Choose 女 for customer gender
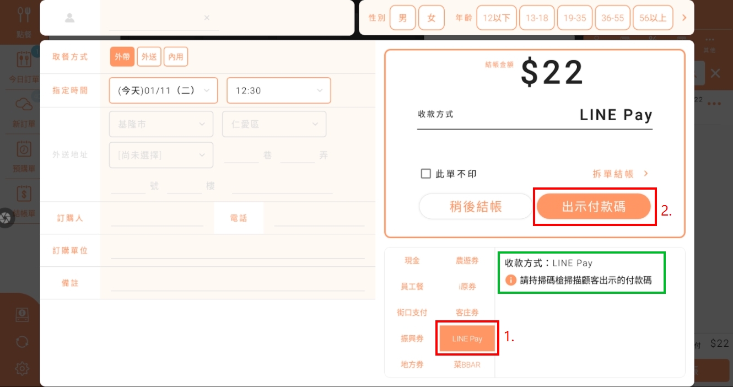Image resolution: width=733 pixels, height=387 pixels. (x=431, y=18)
